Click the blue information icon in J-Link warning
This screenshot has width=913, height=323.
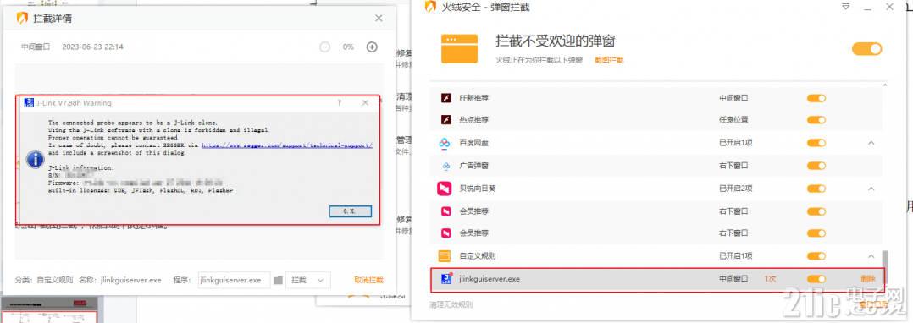tap(35, 158)
